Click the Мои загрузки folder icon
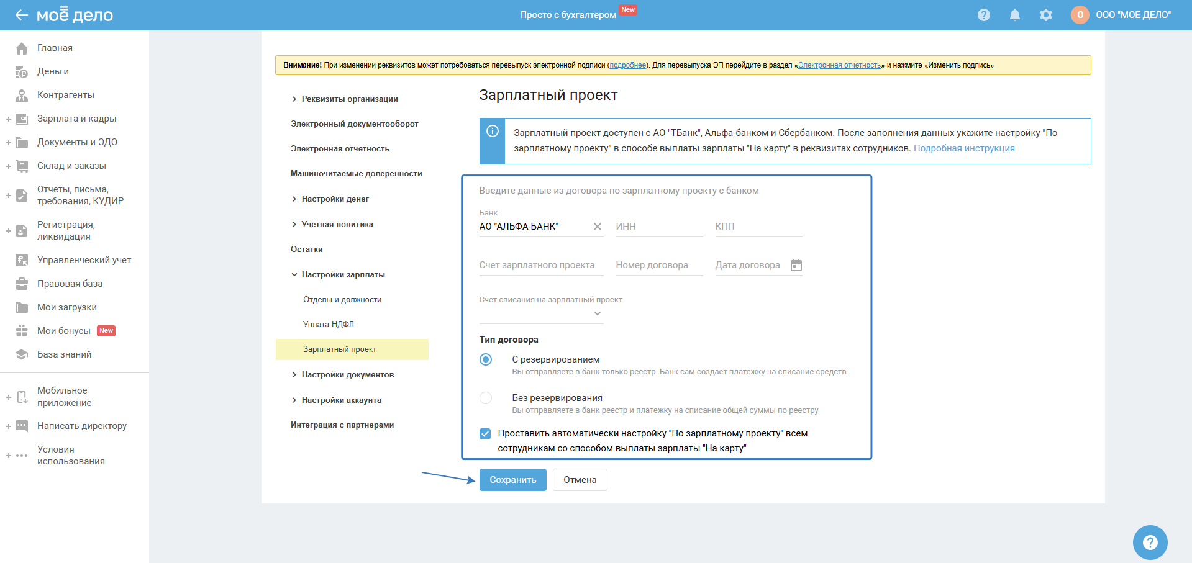 22,307
